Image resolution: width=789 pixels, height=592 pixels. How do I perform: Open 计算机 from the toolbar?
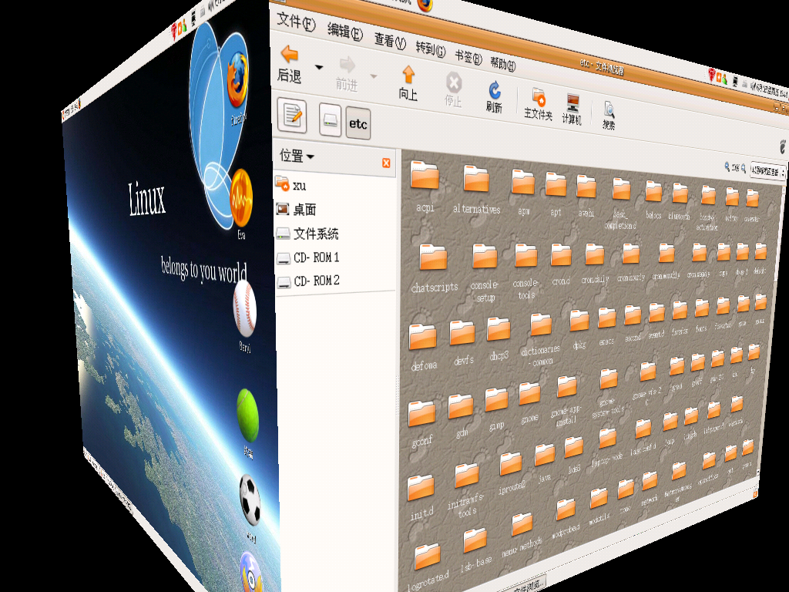pyautogui.click(x=572, y=109)
